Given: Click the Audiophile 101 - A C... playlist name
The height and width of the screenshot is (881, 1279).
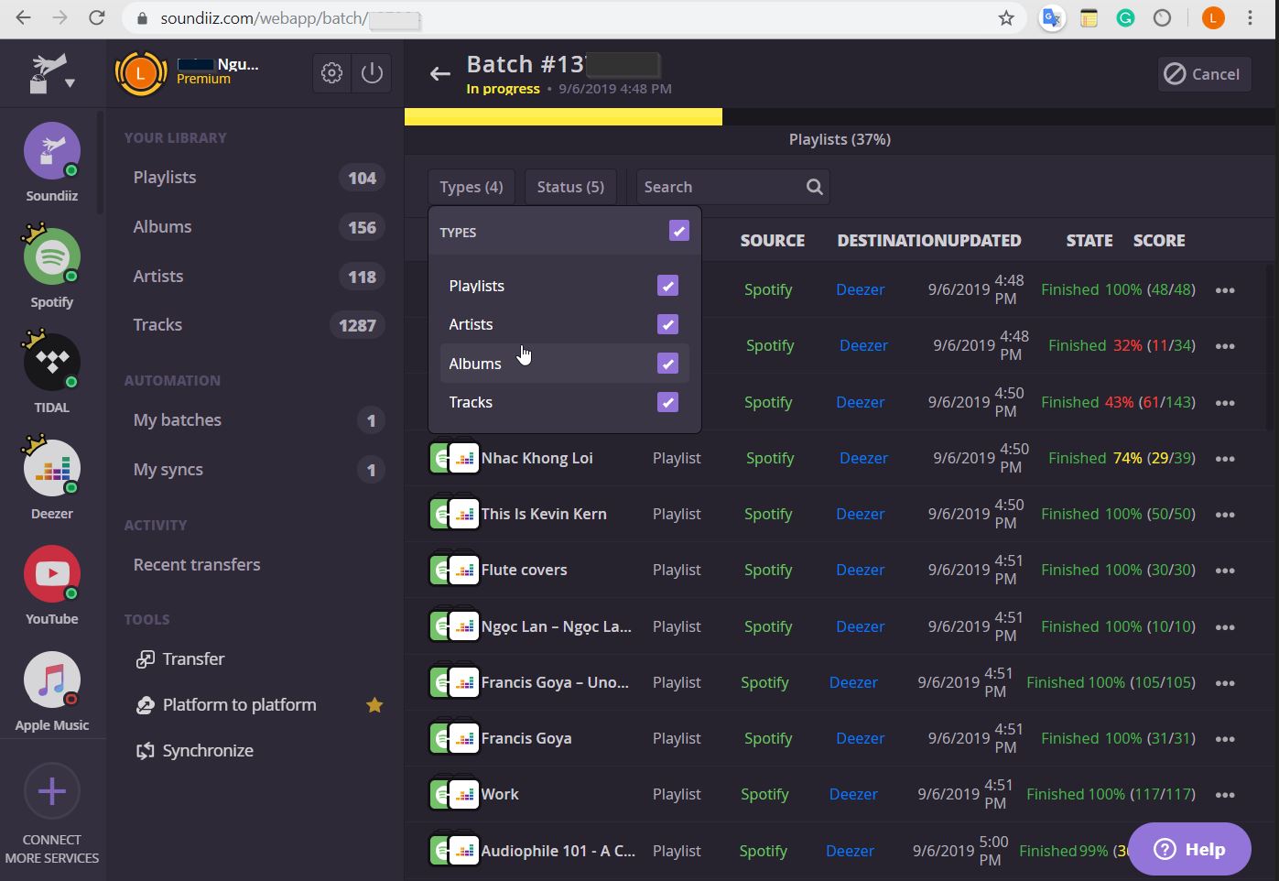Looking at the screenshot, I should tap(558, 851).
